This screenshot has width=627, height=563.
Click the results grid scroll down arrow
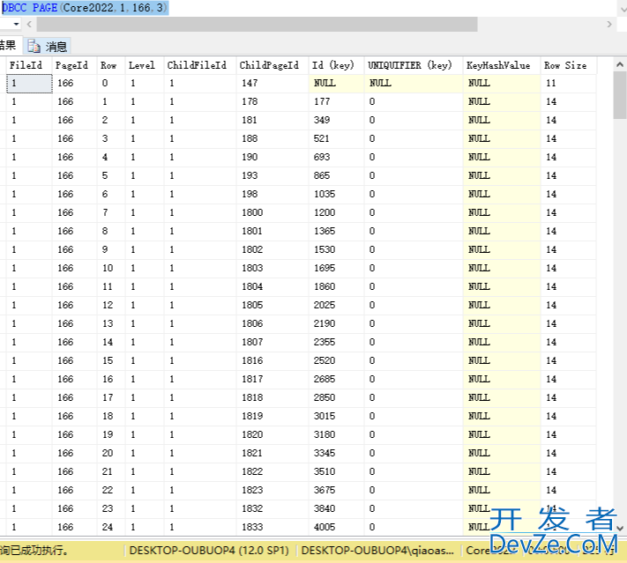point(620,529)
